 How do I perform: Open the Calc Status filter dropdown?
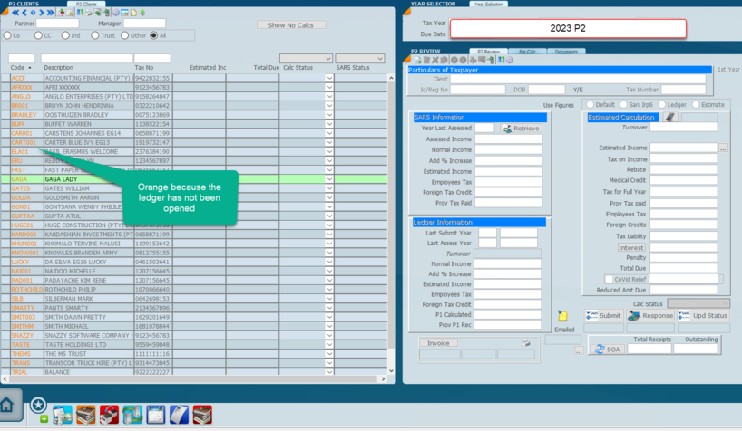327,59
